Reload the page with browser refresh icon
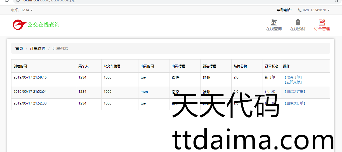342x152 pixels. coord(6,1)
